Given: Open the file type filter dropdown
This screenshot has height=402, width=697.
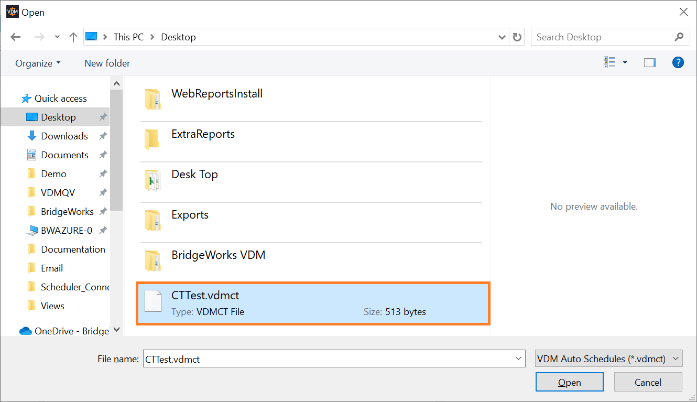Looking at the screenshot, I should point(608,358).
